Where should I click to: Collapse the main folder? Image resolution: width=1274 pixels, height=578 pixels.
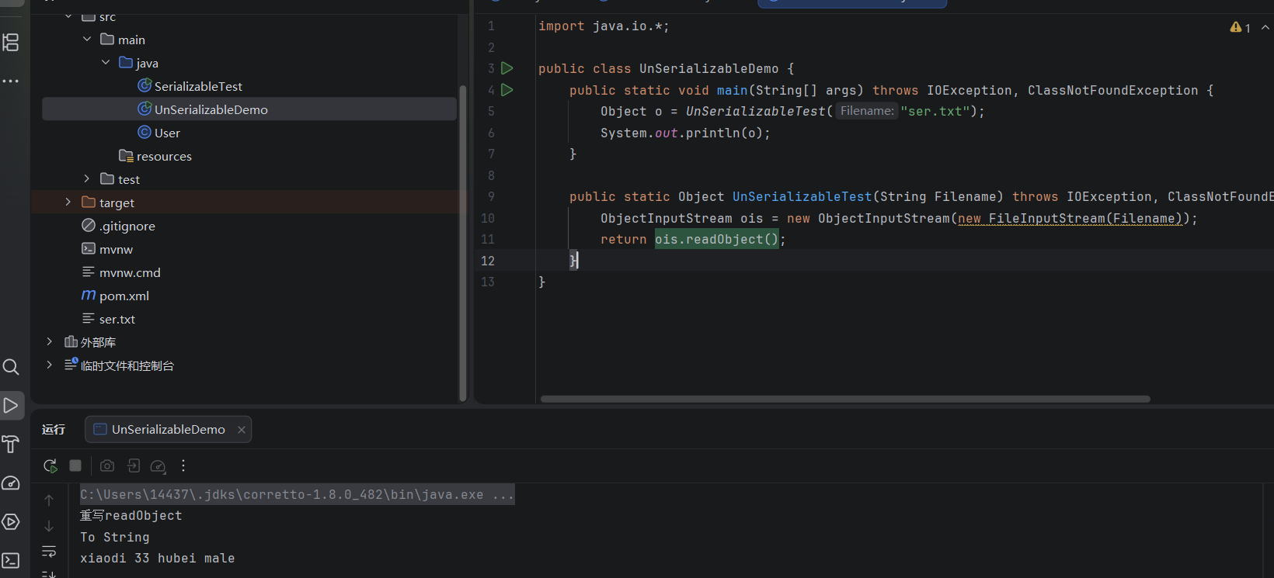(x=87, y=40)
